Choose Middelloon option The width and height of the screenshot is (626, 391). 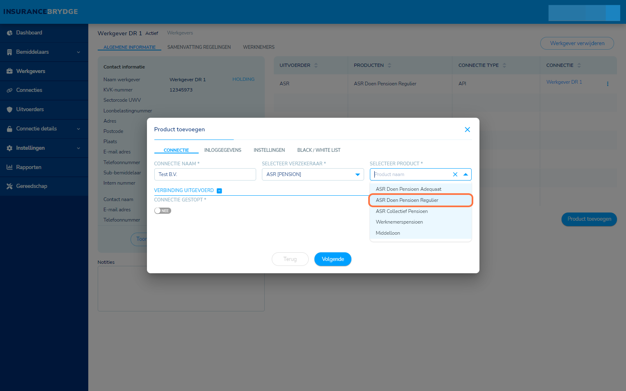click(x=421, y=233)
